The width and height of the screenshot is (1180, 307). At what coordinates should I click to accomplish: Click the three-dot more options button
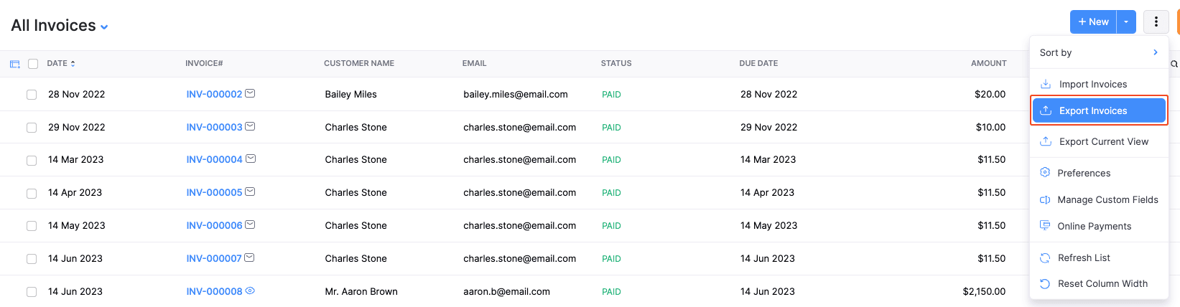(1156, 22)
